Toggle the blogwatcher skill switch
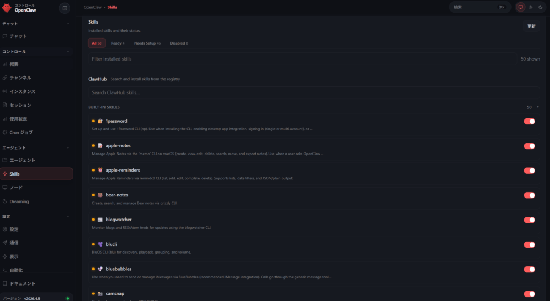This screenshot has height=301, width=550. [x=529, y=220]
